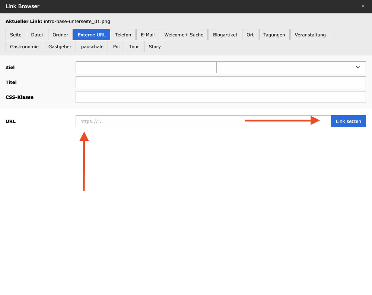Click the Link setzen button

[348, 121]
